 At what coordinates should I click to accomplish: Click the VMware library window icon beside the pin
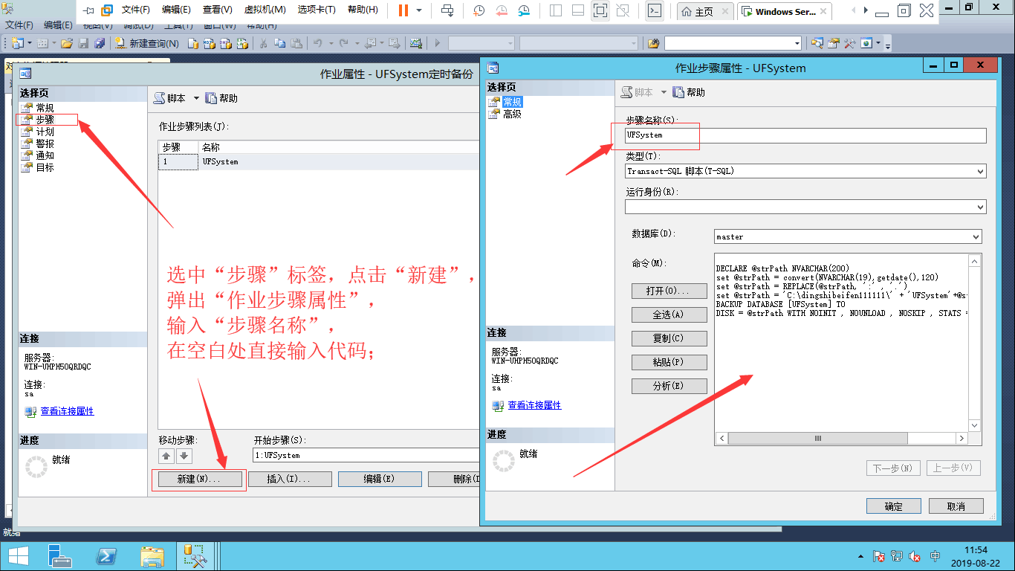point(107,10)
